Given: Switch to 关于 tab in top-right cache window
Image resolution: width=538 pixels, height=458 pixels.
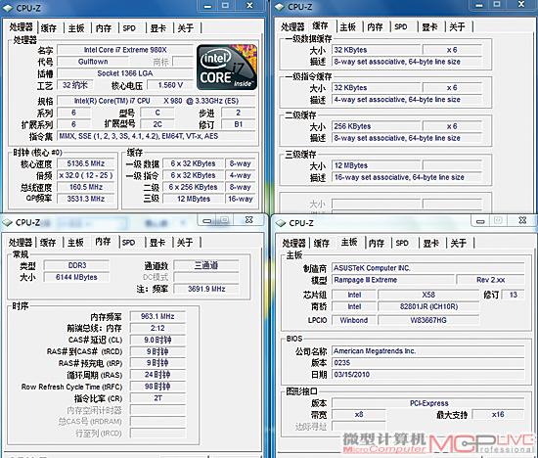Looking at the screenshot, I should pyautogui.click(x=458, y=26).
